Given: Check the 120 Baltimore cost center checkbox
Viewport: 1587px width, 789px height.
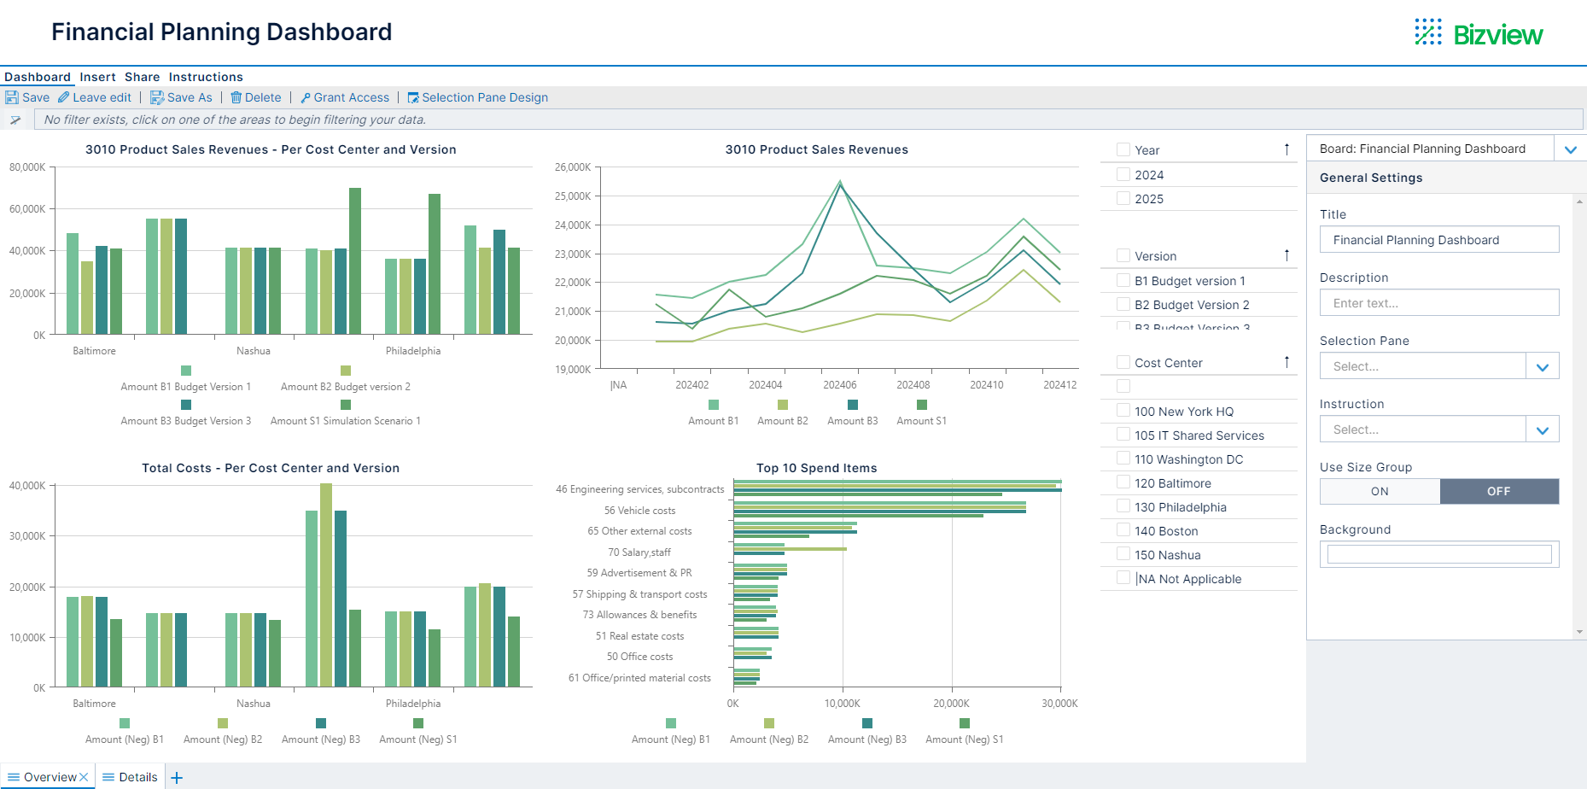Looking at the screenshot, I should coord(1123,482).
